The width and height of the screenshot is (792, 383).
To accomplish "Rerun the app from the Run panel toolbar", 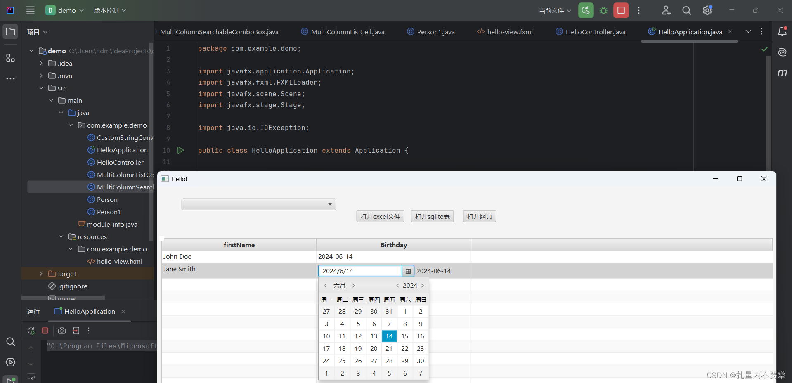I will click(x=31, y=331).
